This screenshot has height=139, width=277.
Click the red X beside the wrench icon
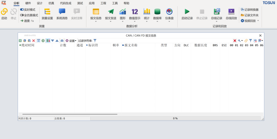235,41
